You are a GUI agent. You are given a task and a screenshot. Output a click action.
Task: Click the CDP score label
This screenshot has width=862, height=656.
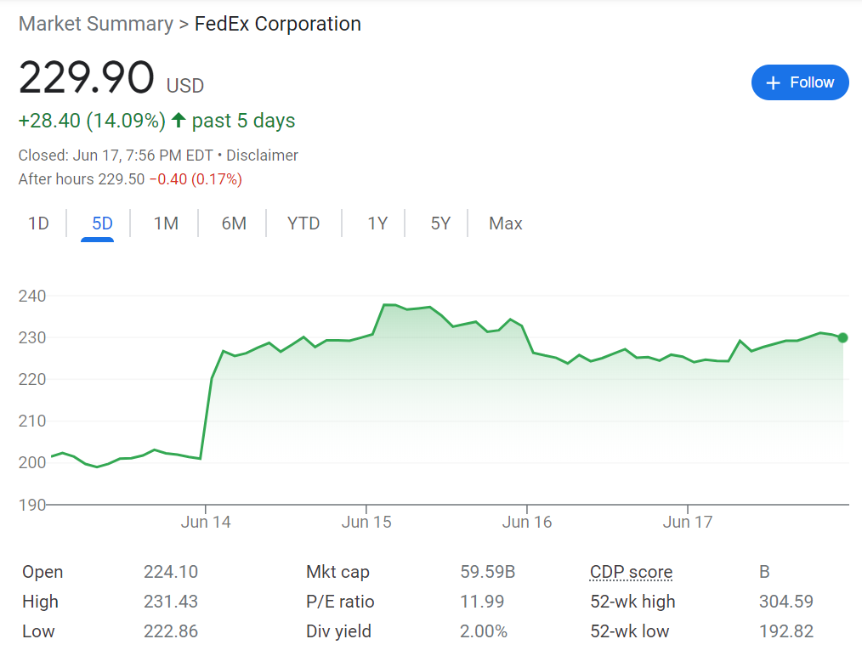pyautogui.click(x=631, y=573)
